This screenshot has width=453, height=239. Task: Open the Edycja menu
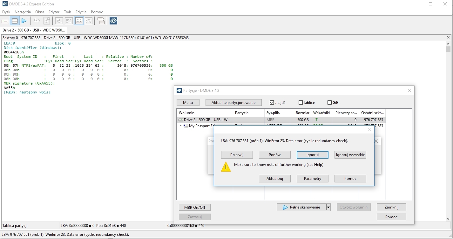tap(81, 12)
